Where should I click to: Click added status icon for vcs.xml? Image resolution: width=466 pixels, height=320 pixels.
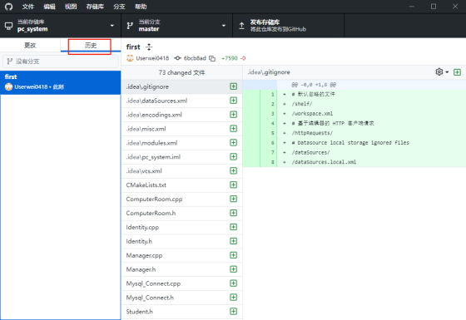[234, 170]
